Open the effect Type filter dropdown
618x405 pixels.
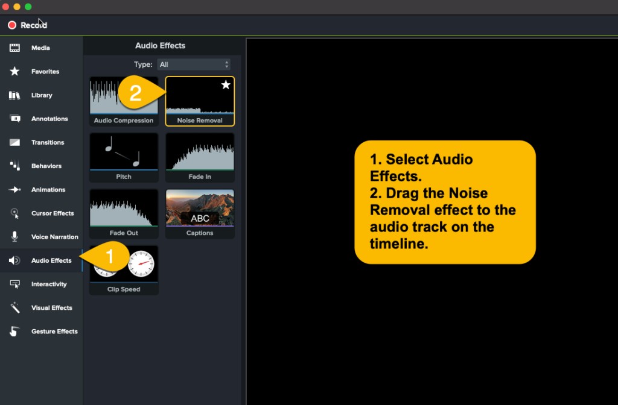click(193, 64)
